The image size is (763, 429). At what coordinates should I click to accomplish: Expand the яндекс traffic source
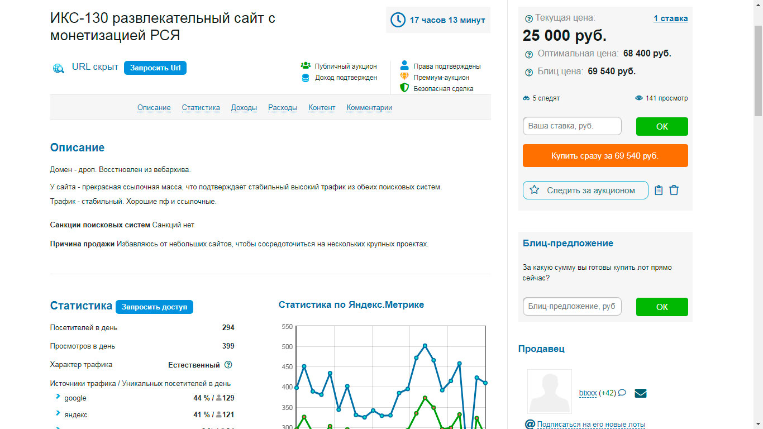[58, 413]
